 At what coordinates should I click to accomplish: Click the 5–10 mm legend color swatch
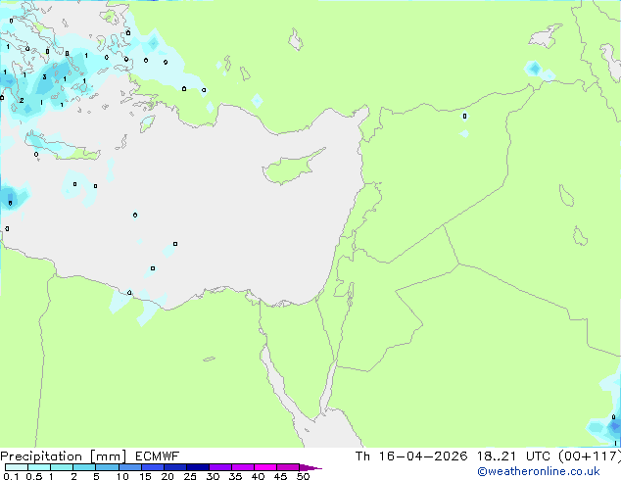[x=107, y=467]
